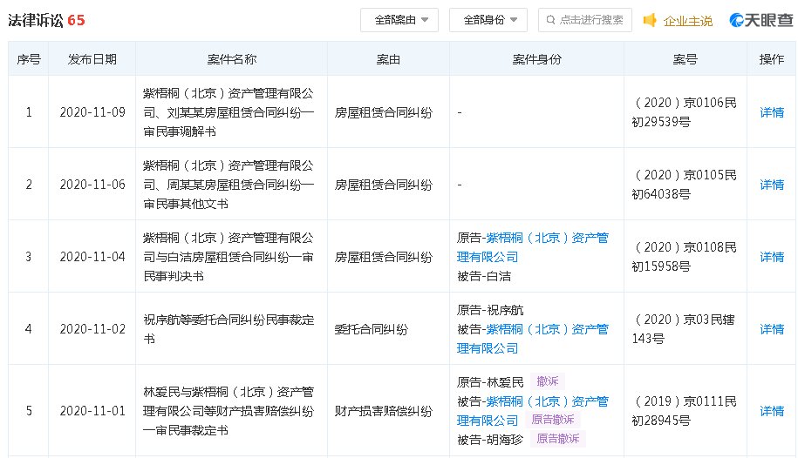Image resolution: width=798 pixels, height=458 pixels.
Task: Click 原告-祝序航 party text
Action: point(489,310)
